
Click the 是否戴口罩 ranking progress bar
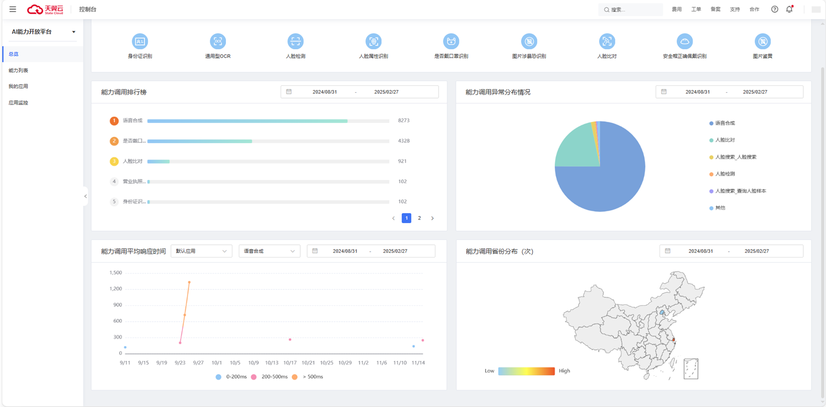click(x=268, y=141)
